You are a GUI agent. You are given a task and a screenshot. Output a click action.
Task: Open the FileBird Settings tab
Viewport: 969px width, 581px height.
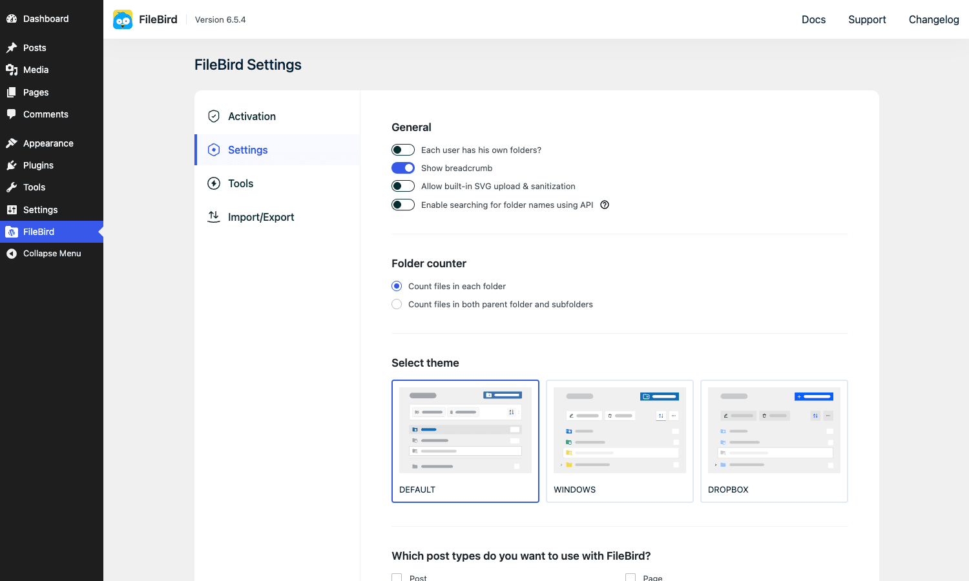(x=277, y=150)
